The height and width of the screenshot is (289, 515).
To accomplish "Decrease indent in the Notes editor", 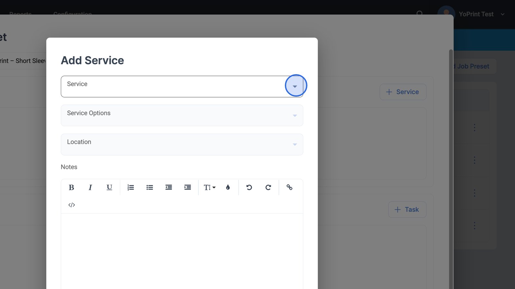I will click(x=169, y=188).
